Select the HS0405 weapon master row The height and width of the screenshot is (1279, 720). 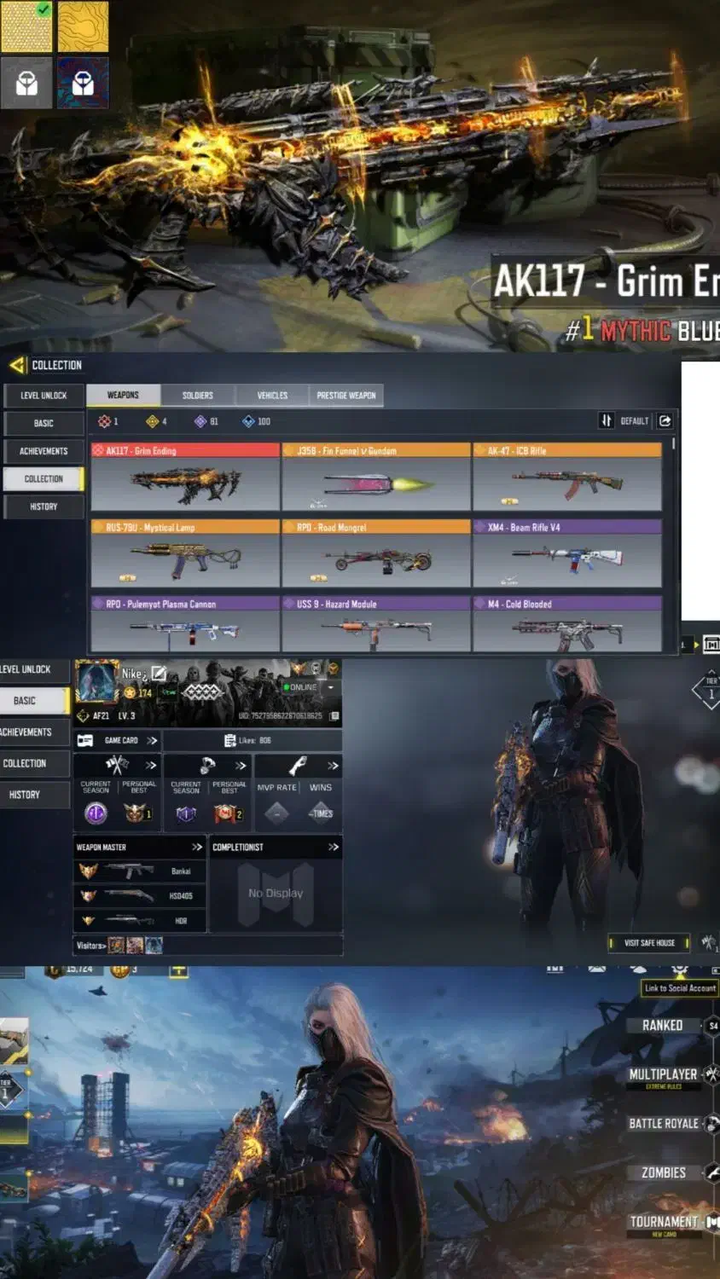coord(140,896)
